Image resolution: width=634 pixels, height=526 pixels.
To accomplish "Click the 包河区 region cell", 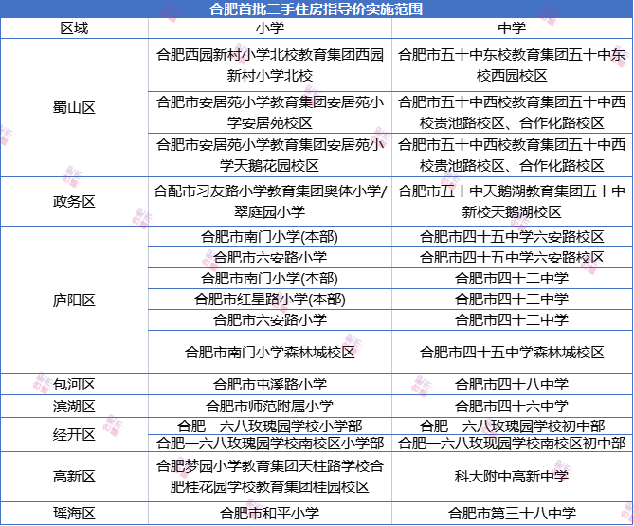I will pos(75,385).
